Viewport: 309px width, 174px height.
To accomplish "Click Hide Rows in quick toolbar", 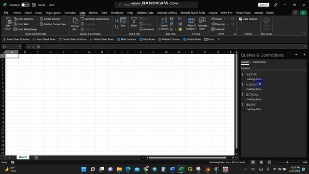I will tap(147, 39).
